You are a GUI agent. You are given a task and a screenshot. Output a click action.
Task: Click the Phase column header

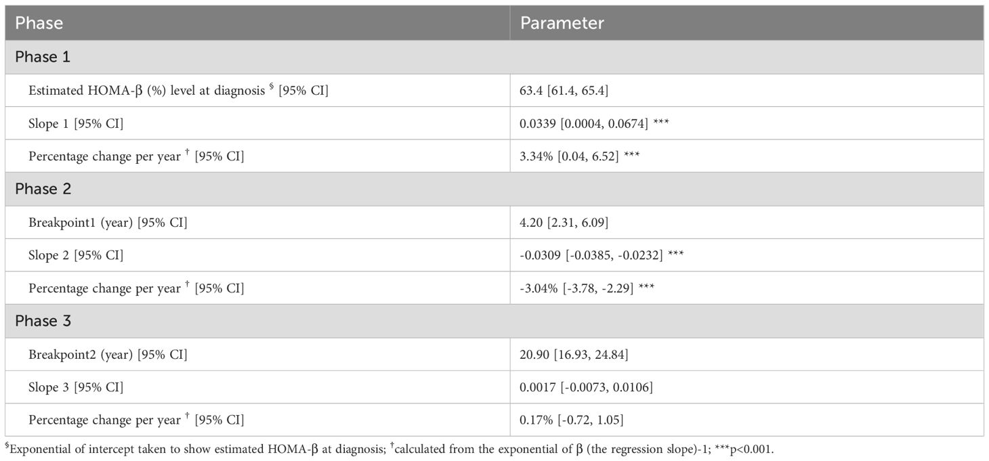[x=39, y=23]
